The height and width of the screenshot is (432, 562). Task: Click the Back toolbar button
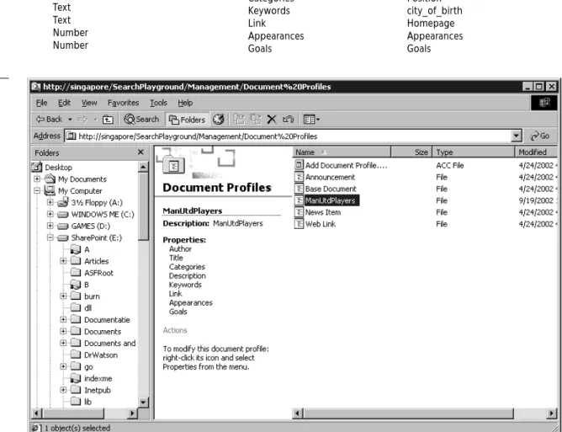click(49, 120)
